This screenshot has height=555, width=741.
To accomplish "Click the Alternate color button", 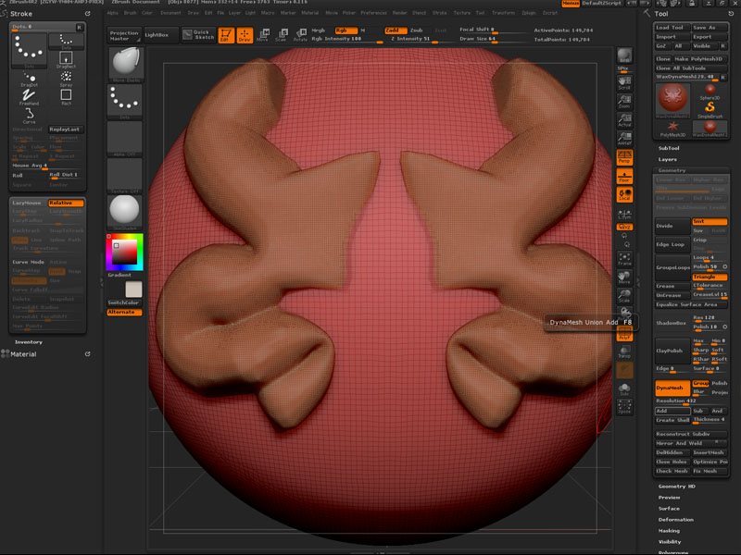I will pos(125,312).
